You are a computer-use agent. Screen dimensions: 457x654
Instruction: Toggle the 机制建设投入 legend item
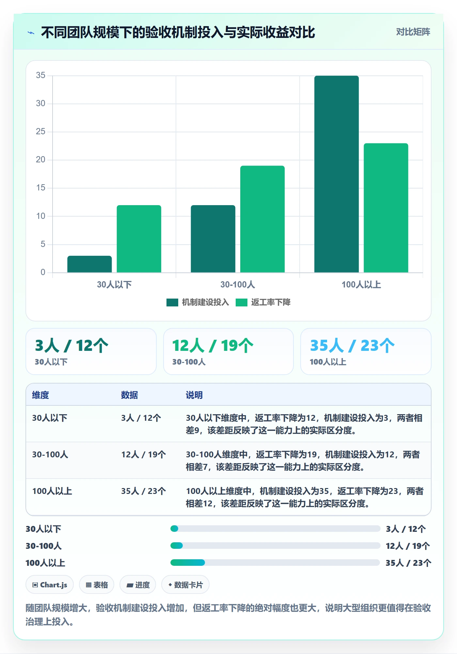point(197,302)
